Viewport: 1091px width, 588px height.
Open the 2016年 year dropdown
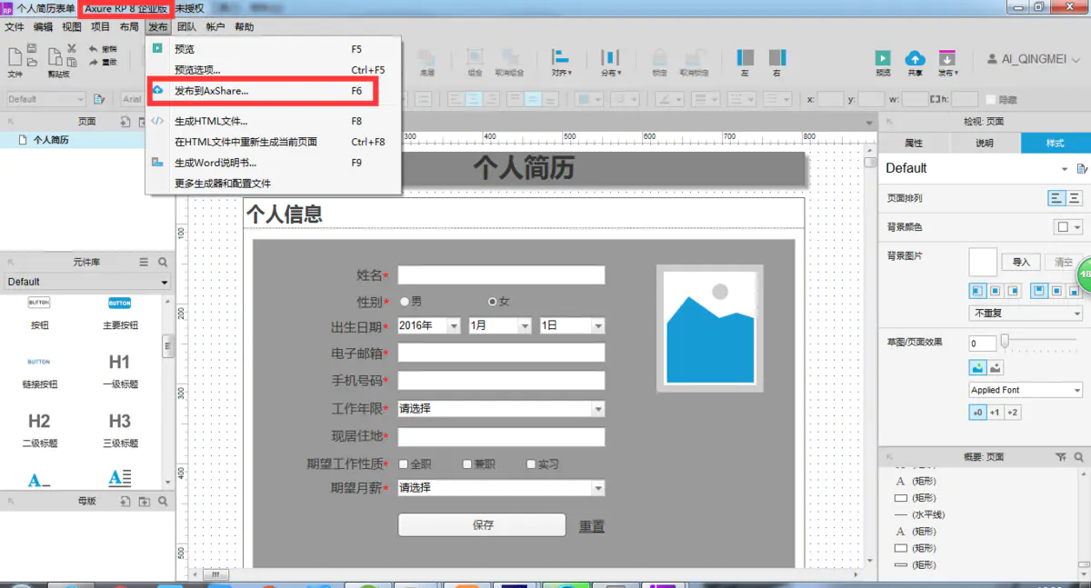[429, 325]
